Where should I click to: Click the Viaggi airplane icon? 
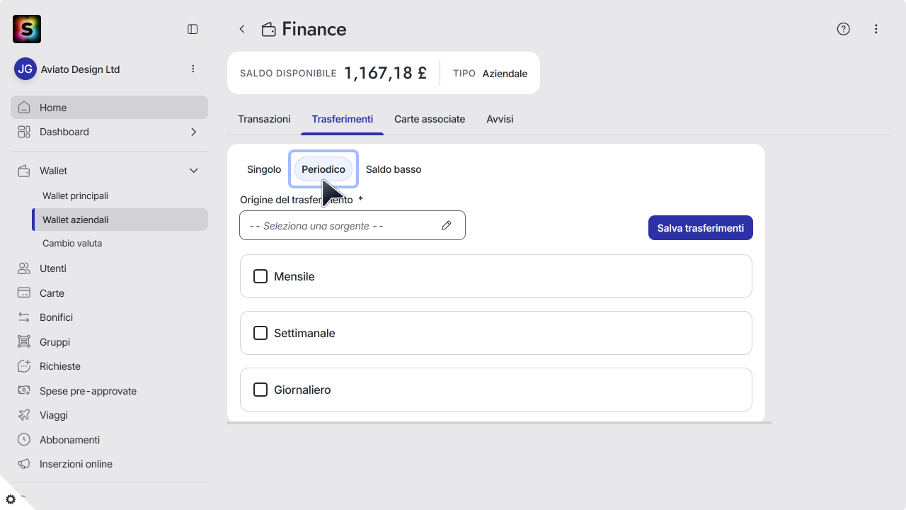tap(24, 415)
